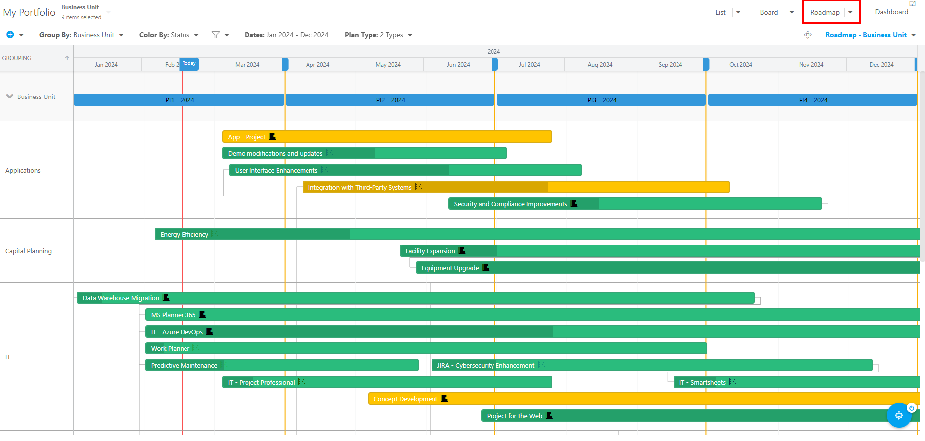This screenshot has width=925, height=441.
Task: Open the Group By Business Unit dropdown
Action: point(81,35)
